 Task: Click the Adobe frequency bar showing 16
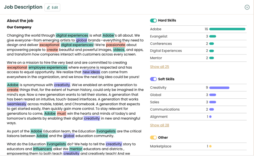(227, 29)
